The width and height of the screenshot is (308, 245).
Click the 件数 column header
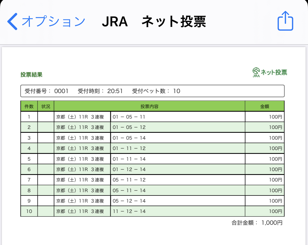[x=29, y=106]
